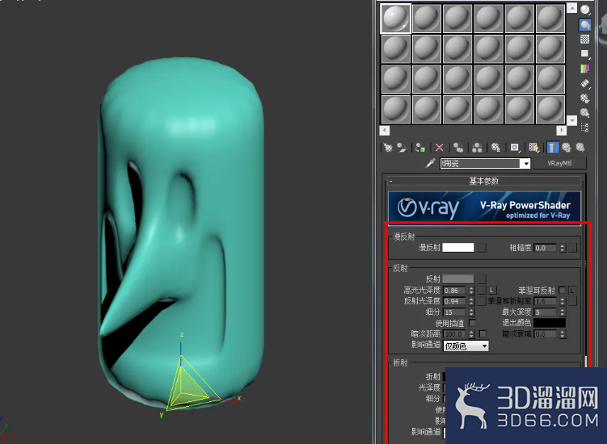607x444 pixels.
Task: Pick material from object eyedropper
Action: coord(430,163)
